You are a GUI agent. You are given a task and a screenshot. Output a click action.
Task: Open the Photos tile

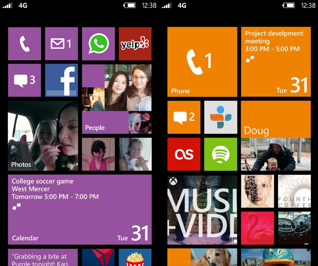pyautogui.click(x=43, y=136)
